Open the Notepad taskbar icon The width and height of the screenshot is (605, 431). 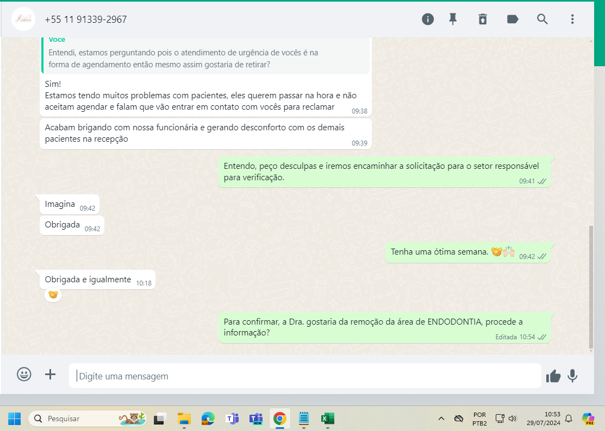tap(304, 419)
